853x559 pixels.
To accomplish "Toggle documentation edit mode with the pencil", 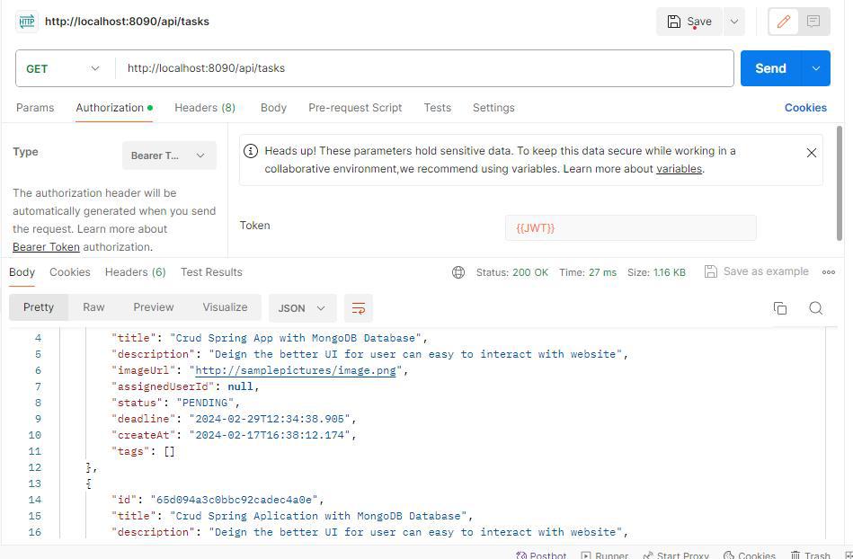I will (783, 21).
